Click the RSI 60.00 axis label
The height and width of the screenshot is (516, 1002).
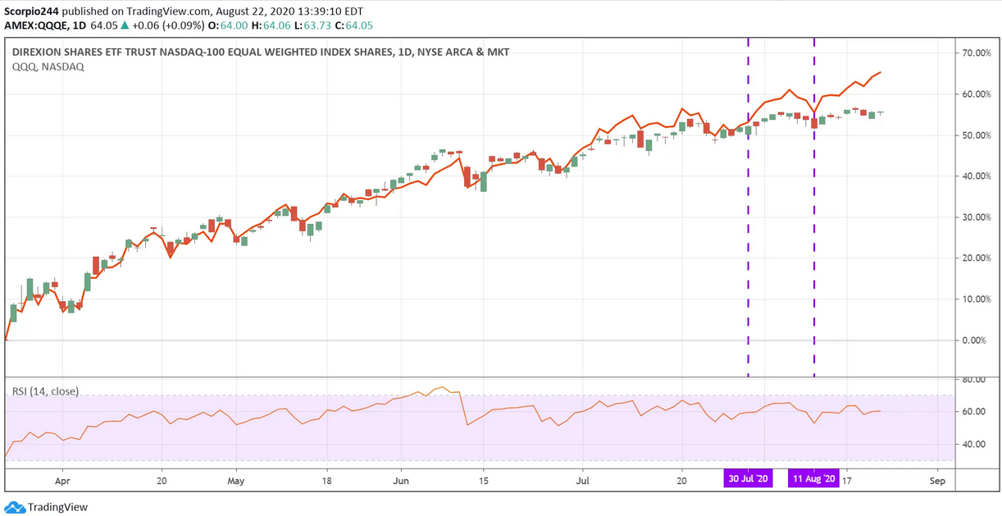click(972, 412)
